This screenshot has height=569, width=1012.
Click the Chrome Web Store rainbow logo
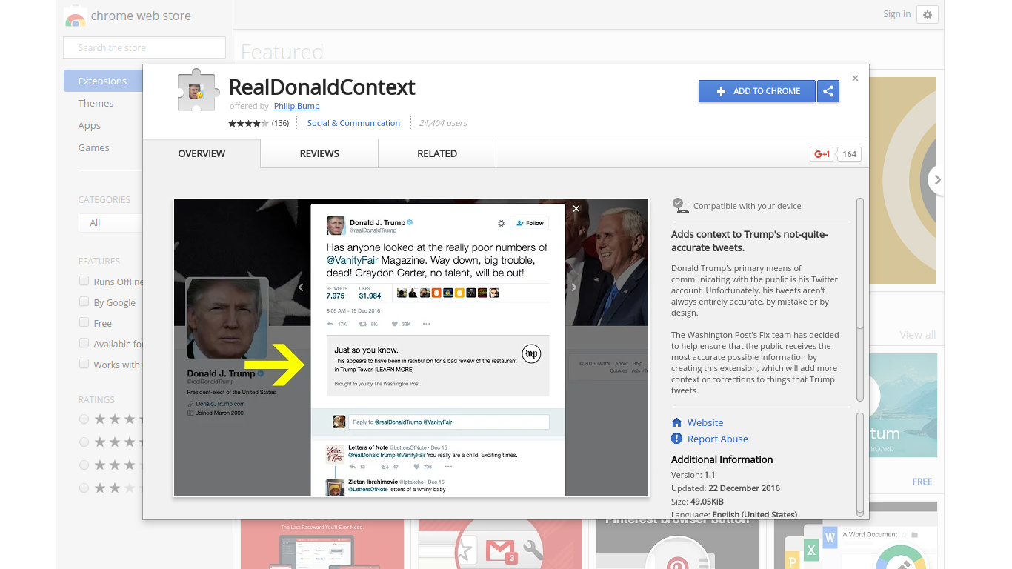point(75,16)
